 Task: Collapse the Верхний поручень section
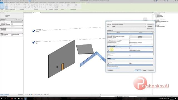[x=152, y=47]
